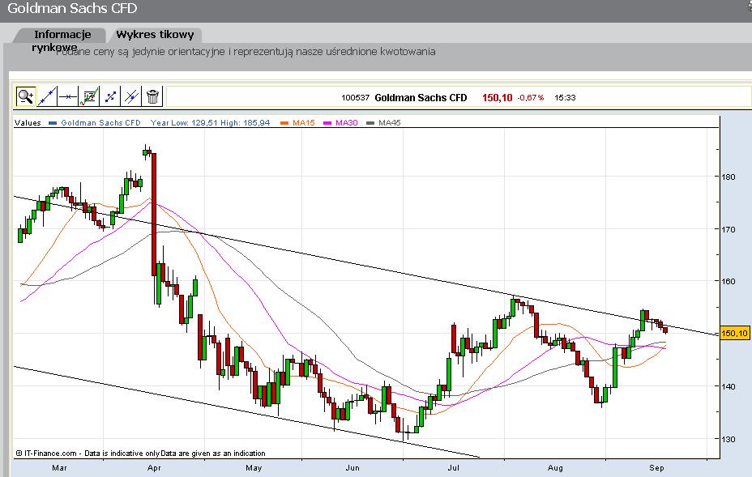Click the yellow 150,10 price axis marker
This screenshot has height=477, width=752.
click(x=734, y=333)
